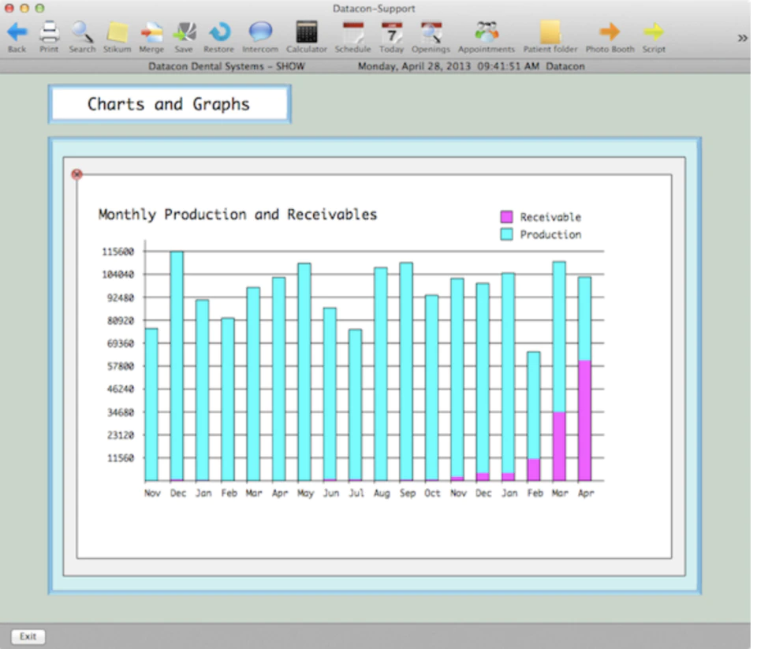Click the Mar magenta receivable segment
This screenshot has width=757, height=649.
tap(559, 446)
